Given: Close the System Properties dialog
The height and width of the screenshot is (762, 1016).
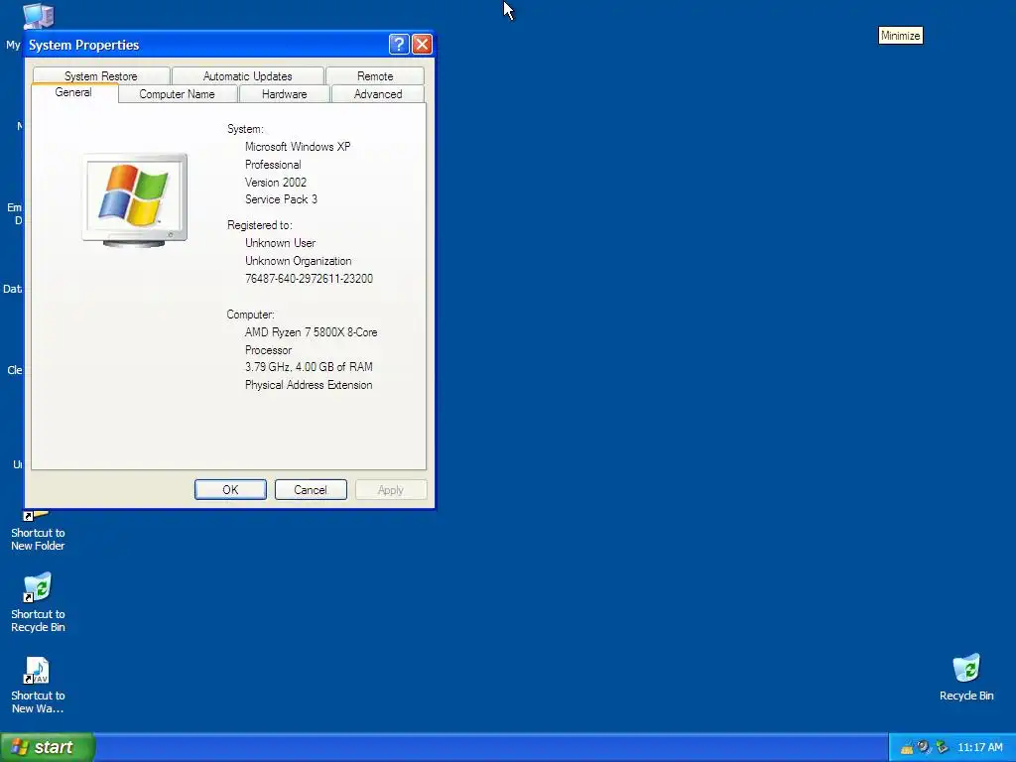Looking at the screenshot, I should (x=422, y=44).
